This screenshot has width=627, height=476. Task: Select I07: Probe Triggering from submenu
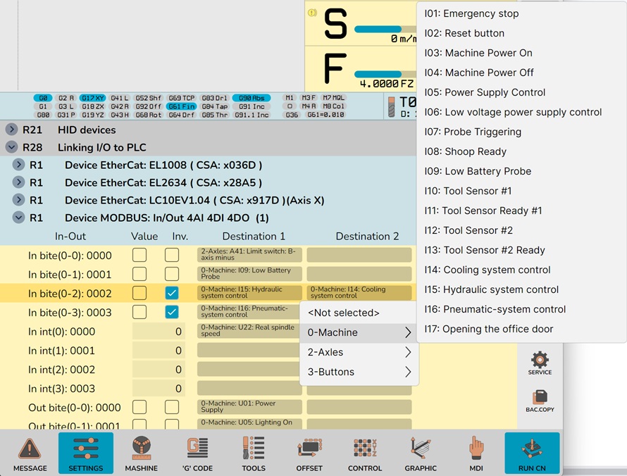click(x=473, y=132)
